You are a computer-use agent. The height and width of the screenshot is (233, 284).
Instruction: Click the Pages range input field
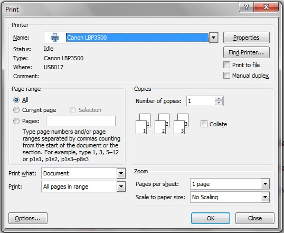pyautogui.click(x=81, y=121)
